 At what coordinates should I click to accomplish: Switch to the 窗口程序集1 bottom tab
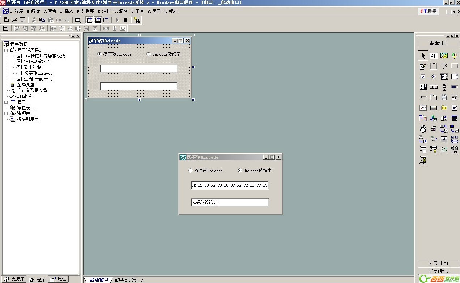(x=126, y=280)
